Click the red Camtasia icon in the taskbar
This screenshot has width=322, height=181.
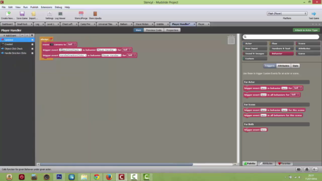click(x=121, y=176)
